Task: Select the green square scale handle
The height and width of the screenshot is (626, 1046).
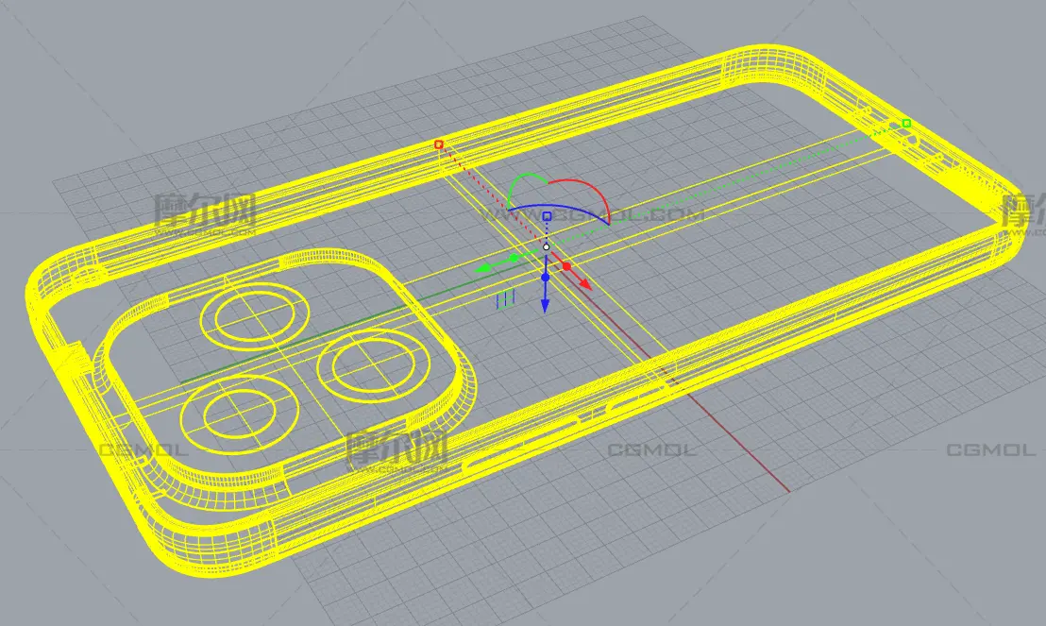Action: 906,124
